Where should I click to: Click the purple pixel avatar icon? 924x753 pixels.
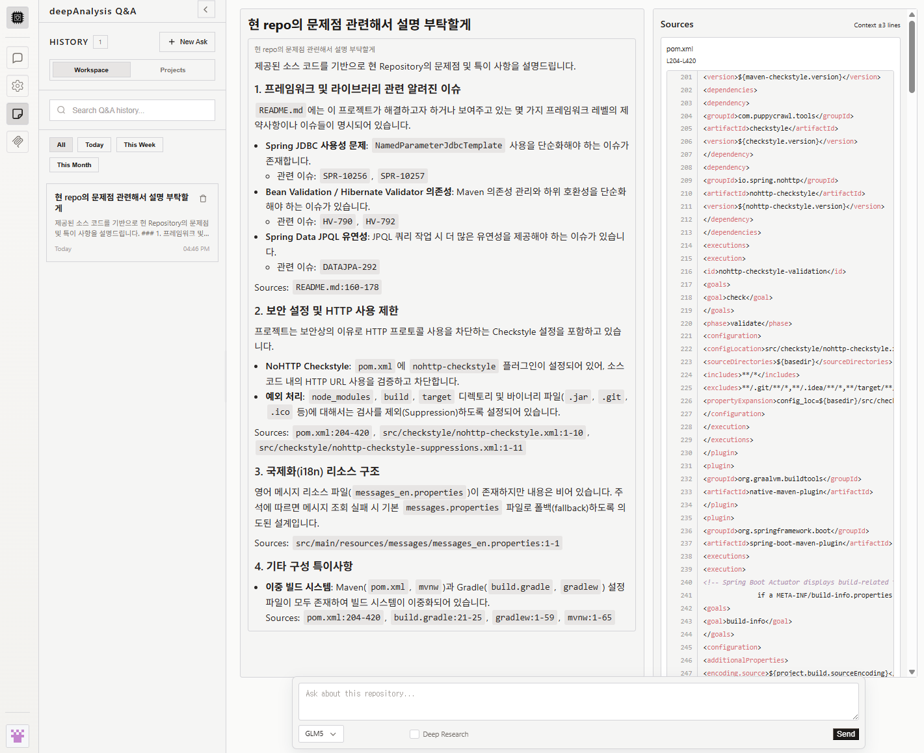click(x=18, y=735)
